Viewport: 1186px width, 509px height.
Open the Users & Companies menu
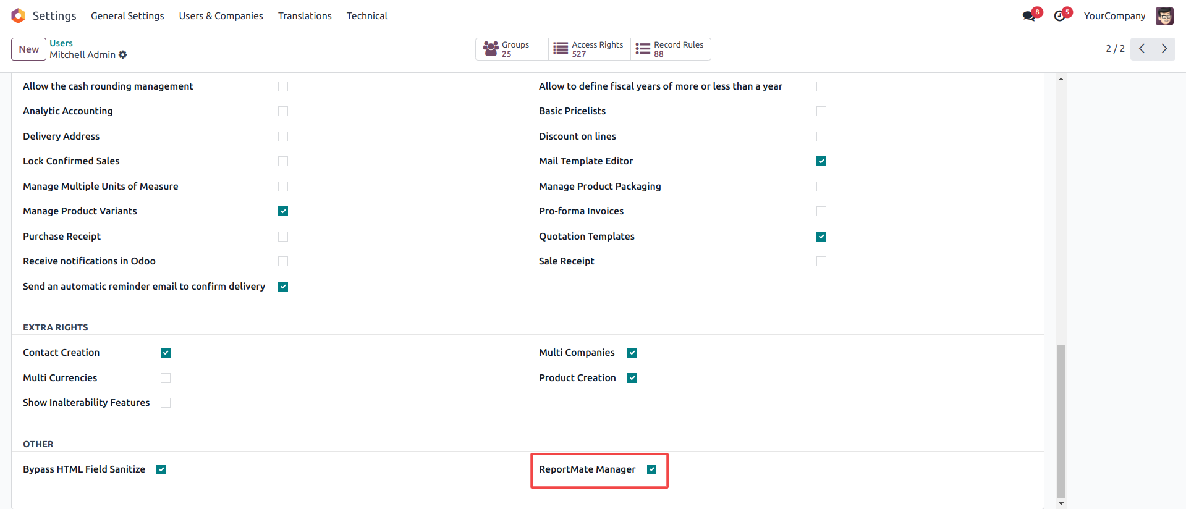[221, 16]
